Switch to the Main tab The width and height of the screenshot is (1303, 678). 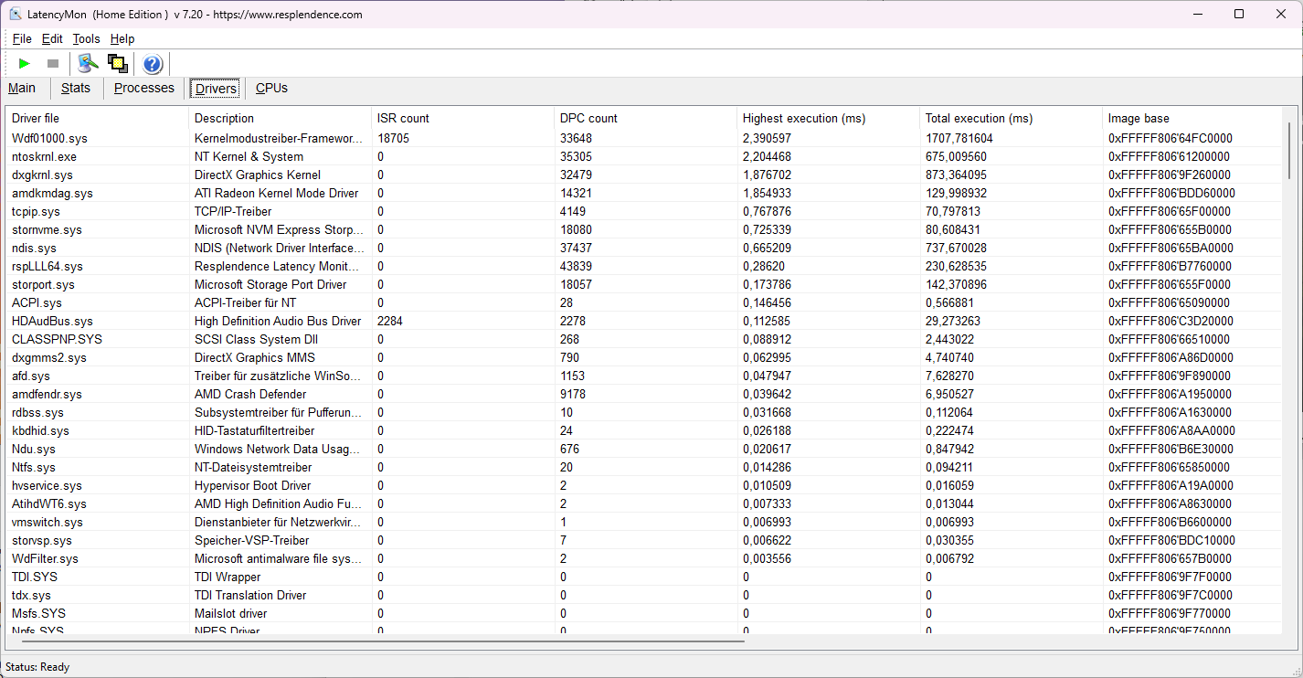tap(22, 89)
